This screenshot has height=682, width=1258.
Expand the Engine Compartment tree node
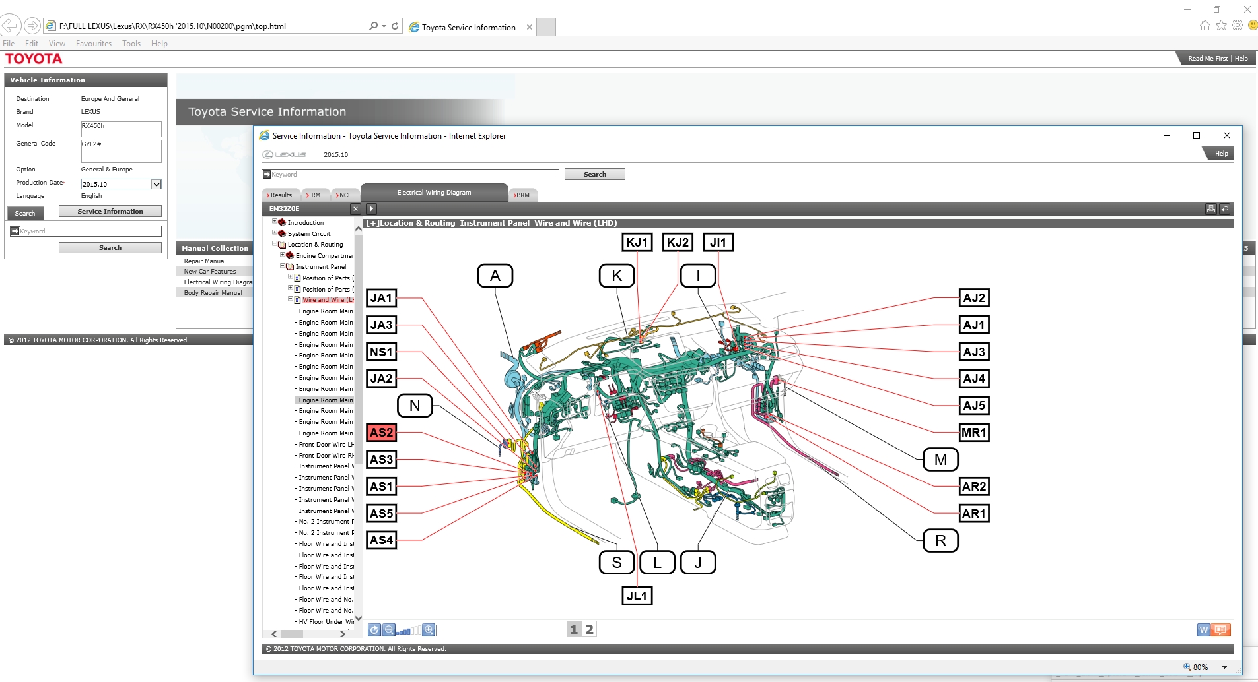tap(283, 255)
